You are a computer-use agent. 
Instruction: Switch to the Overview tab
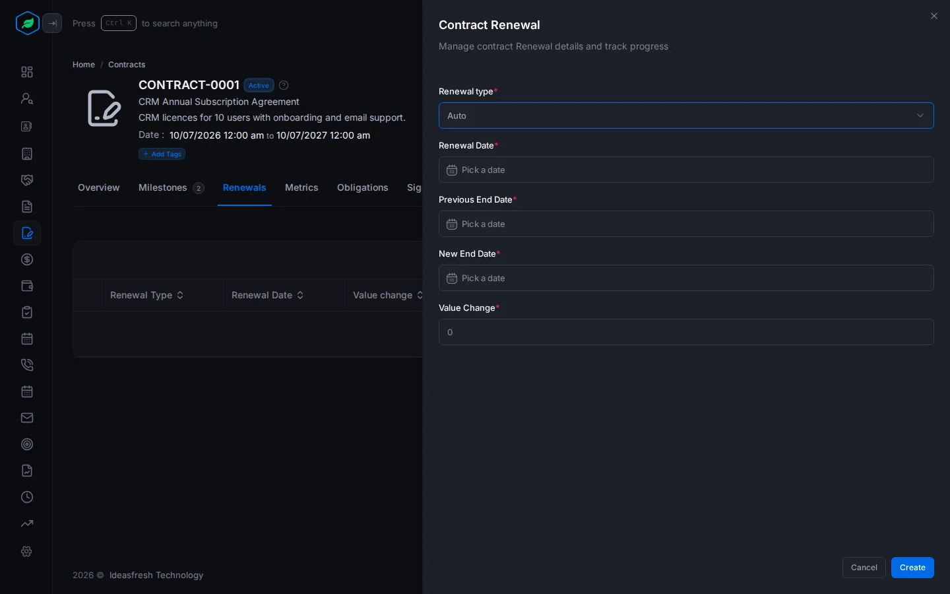[x=99, y=187]
